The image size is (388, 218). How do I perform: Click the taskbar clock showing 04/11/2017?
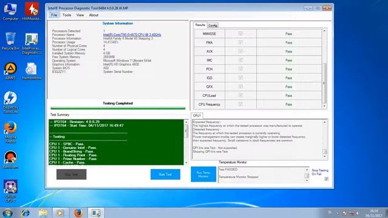point(373,213)
